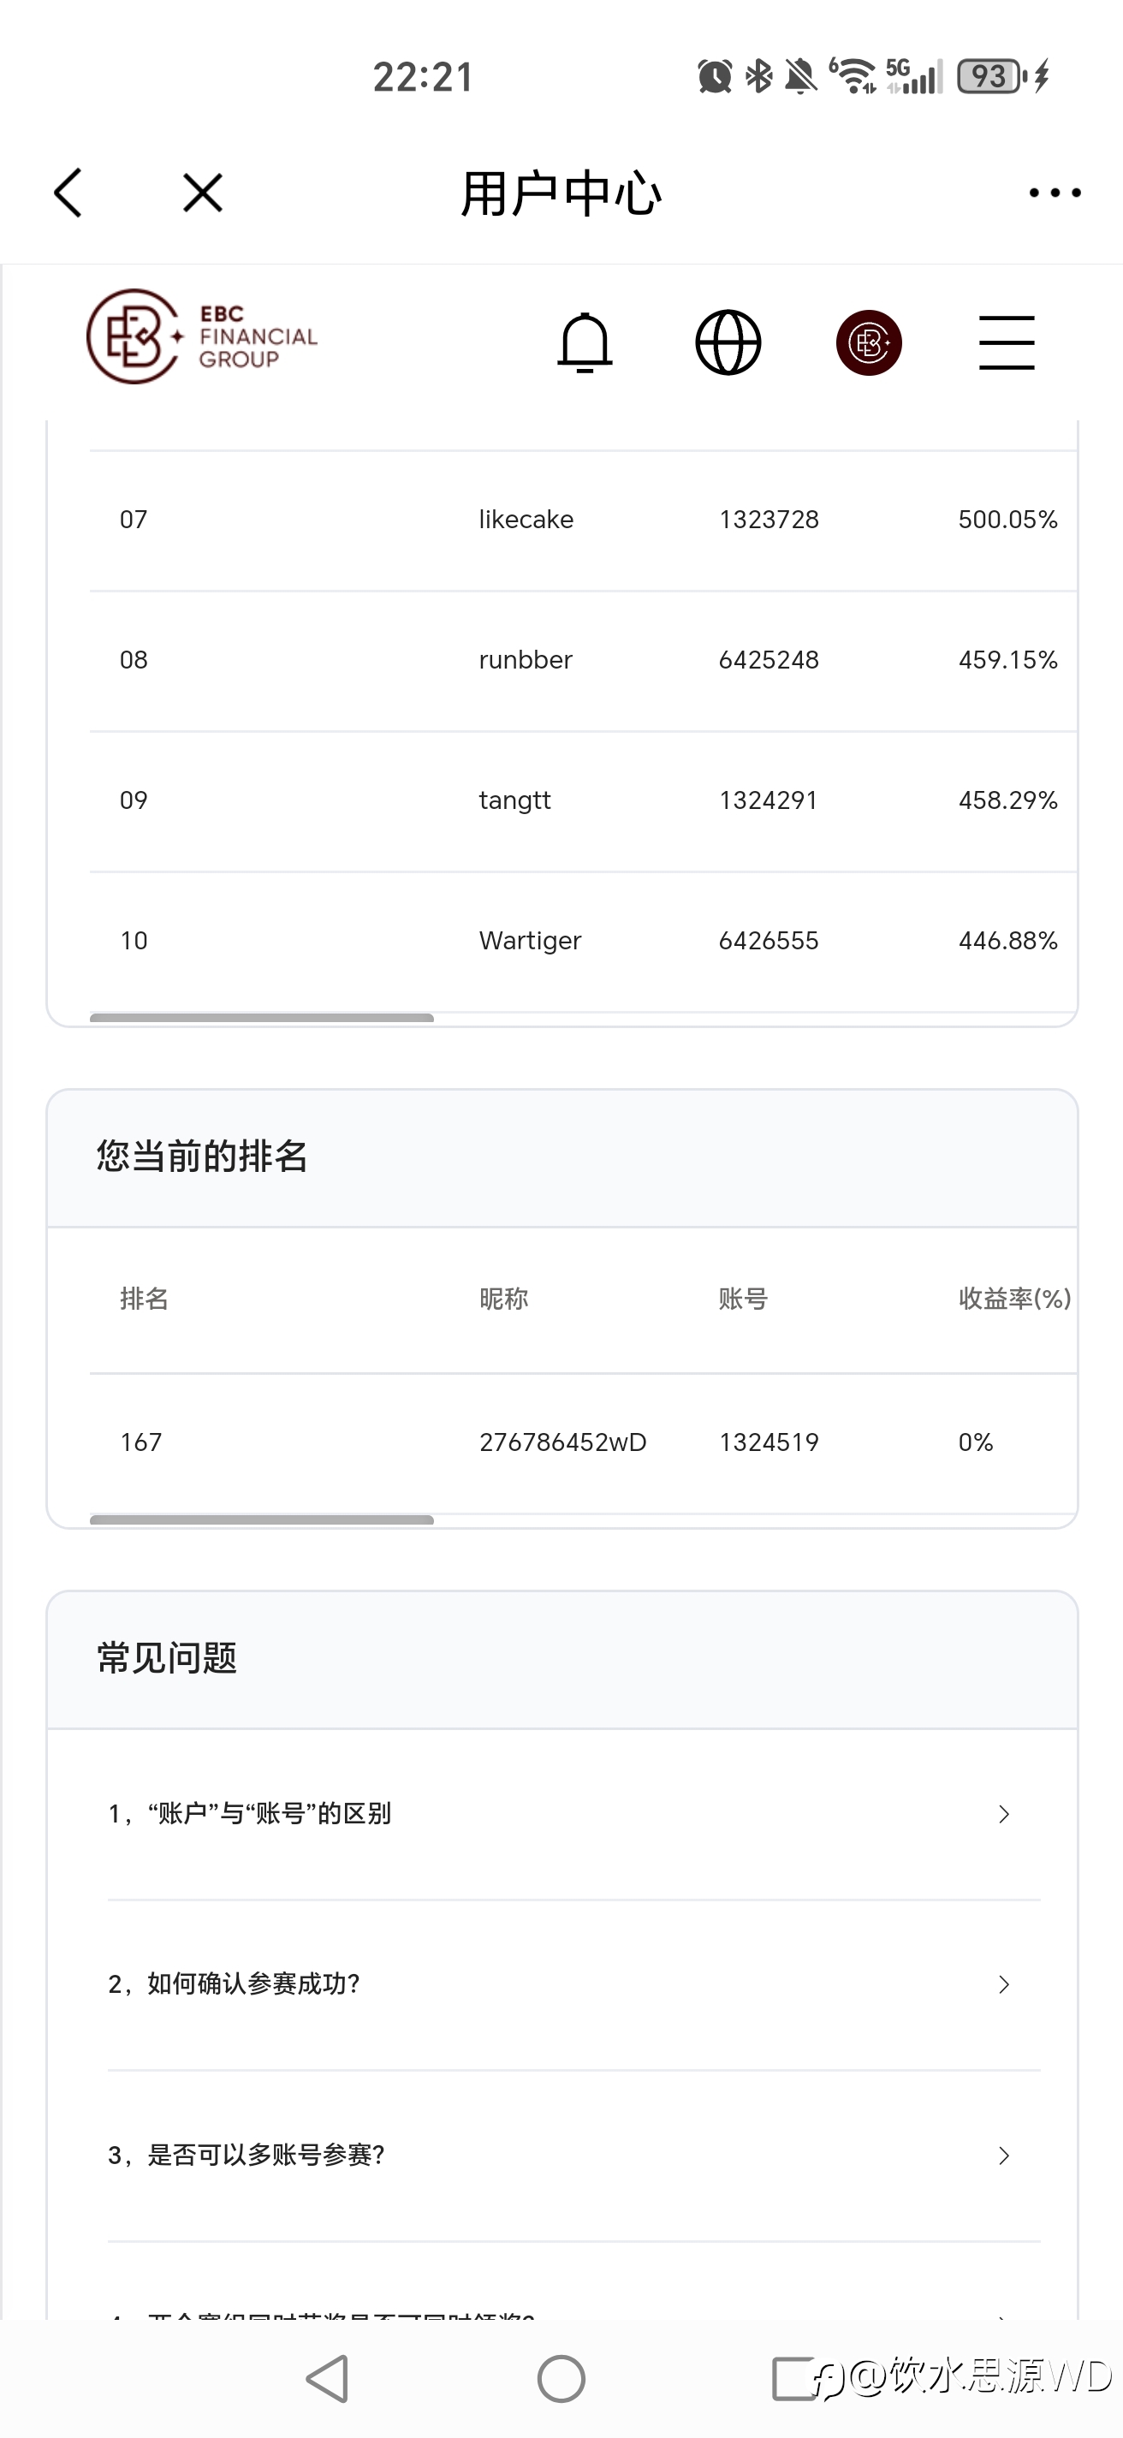Select the likecake leaderboard row

(x=583, y=520)
